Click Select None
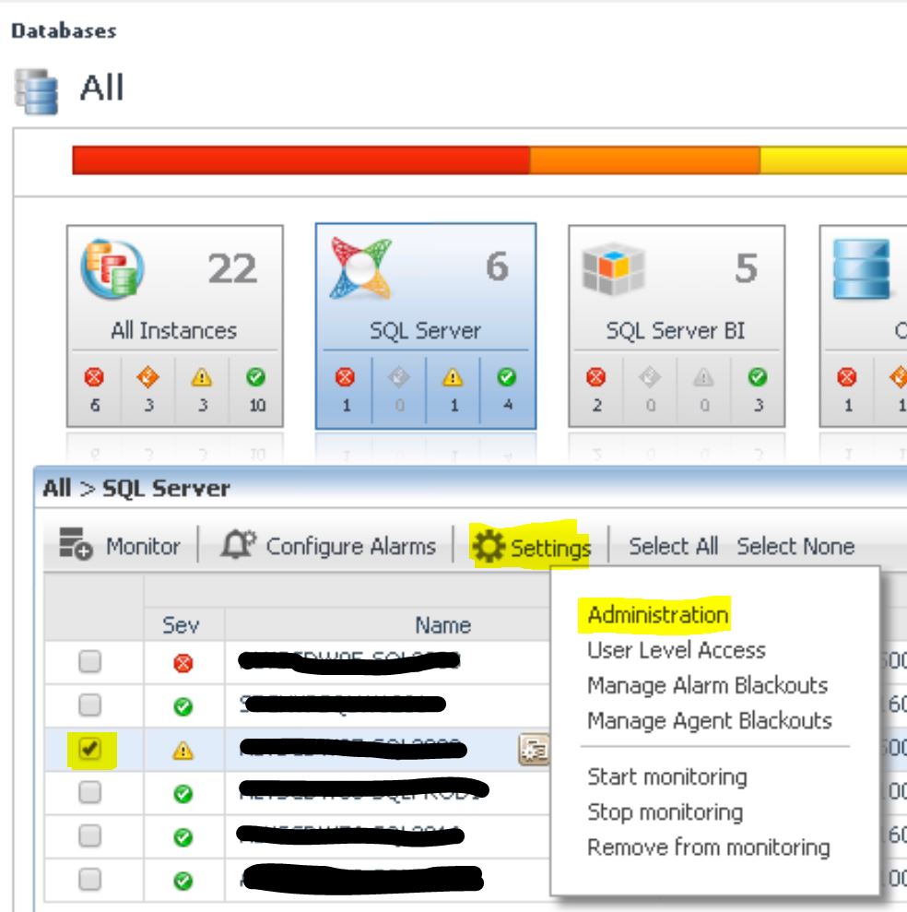Screen dimensions: 907x912 pos(795,546)
